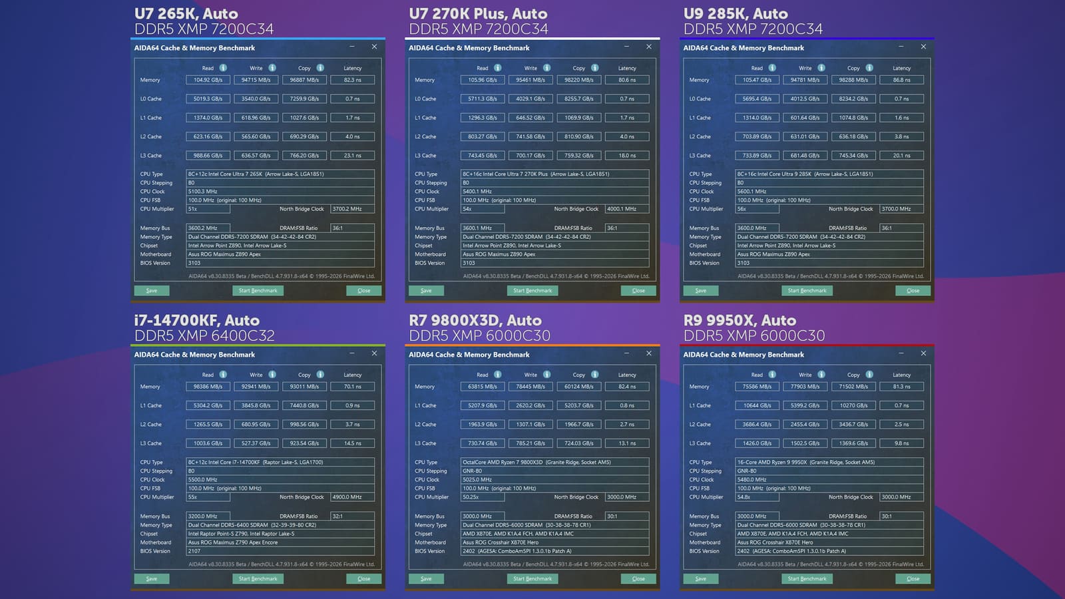Click CPU Type field showing Core Ultra 7 270K Plus
Screen dimensions: 1065x599
pyautogui.click(x=555, y=174)
